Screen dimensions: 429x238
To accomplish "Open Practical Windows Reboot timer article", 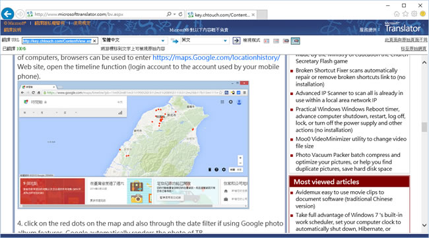I will coord(350,119).
